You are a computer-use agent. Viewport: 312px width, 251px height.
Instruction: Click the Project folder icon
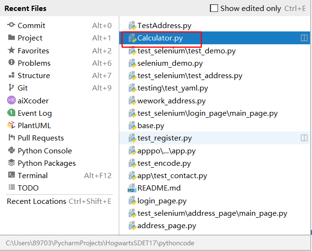11,37
